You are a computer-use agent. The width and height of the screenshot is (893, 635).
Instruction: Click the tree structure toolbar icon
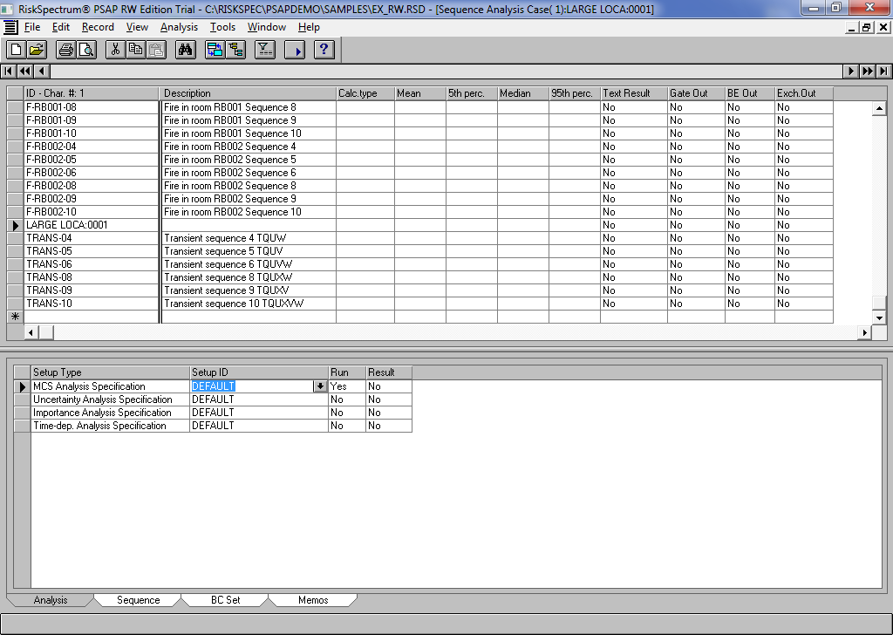(x=235, y=50)
